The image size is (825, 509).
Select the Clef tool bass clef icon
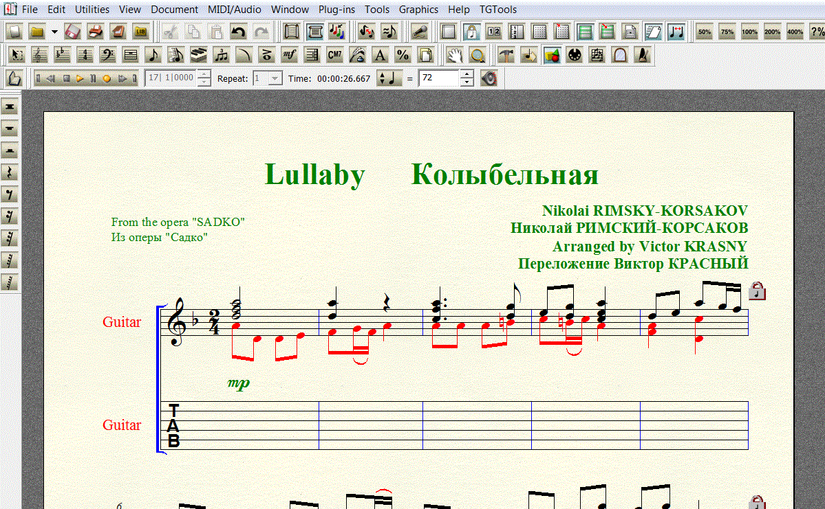(107, 55)
